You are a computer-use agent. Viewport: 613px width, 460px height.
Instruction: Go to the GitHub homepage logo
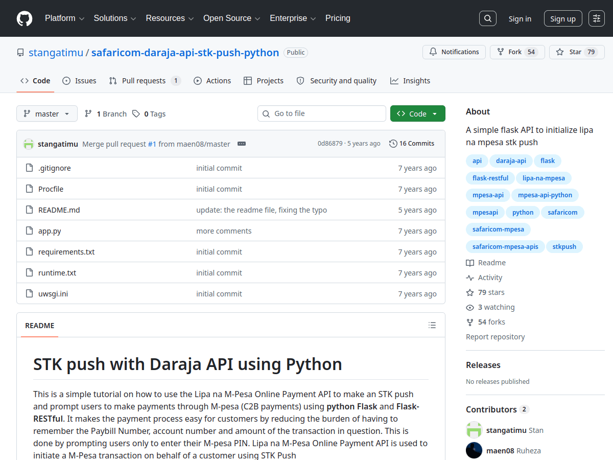coord(25,18)
